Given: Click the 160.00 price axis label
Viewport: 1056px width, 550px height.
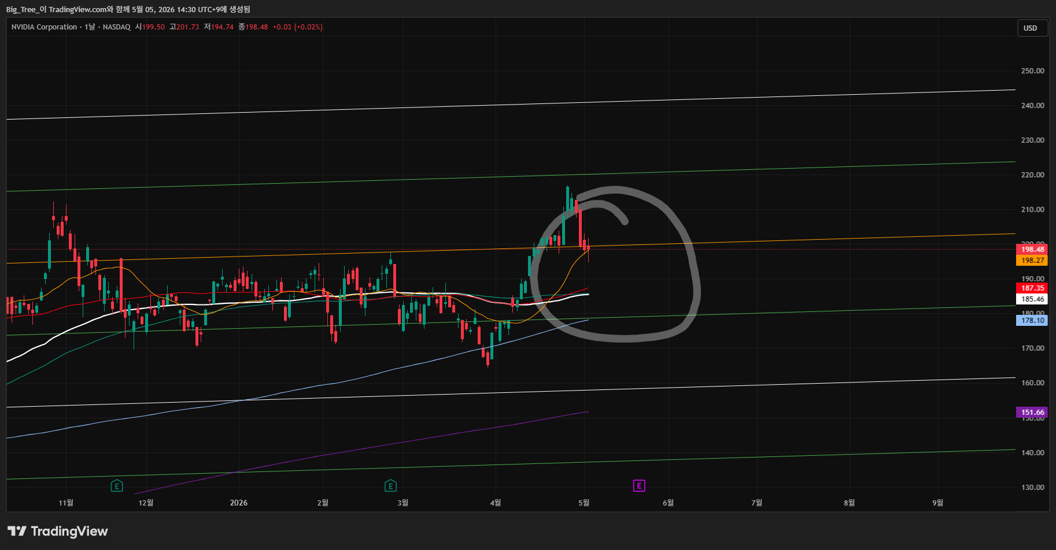Looking at the screenshot, I should [x=1033, y=383].
